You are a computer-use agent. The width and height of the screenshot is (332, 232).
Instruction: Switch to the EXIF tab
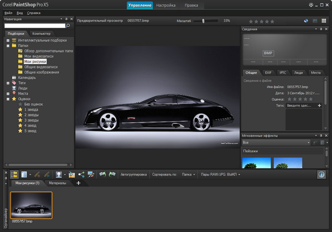coord(268,72)
